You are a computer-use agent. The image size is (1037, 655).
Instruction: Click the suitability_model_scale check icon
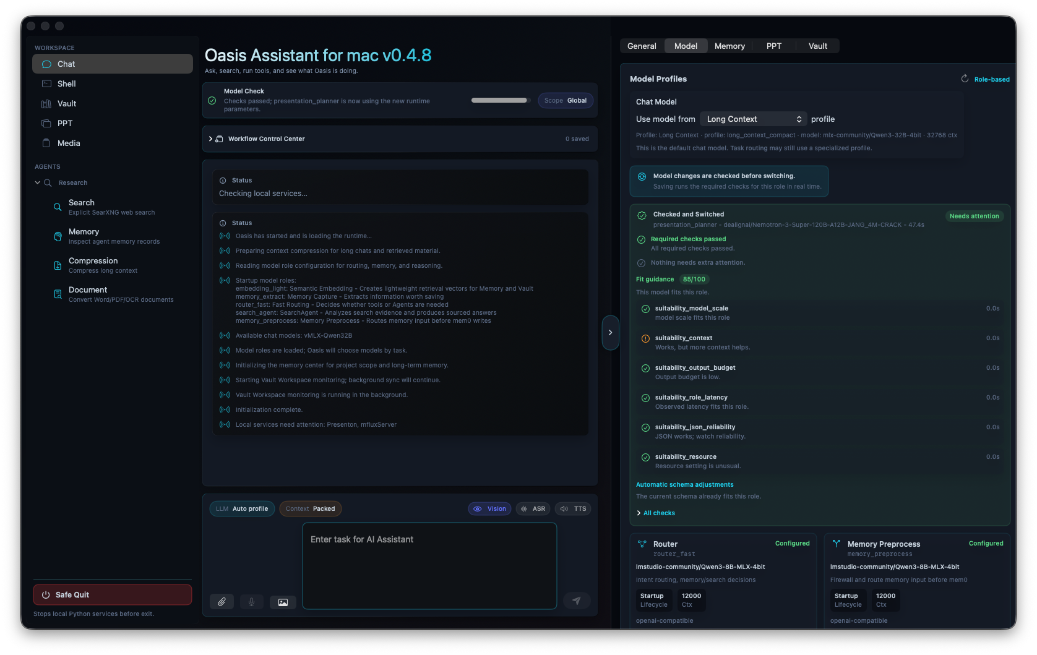click(x=645, y=309)
